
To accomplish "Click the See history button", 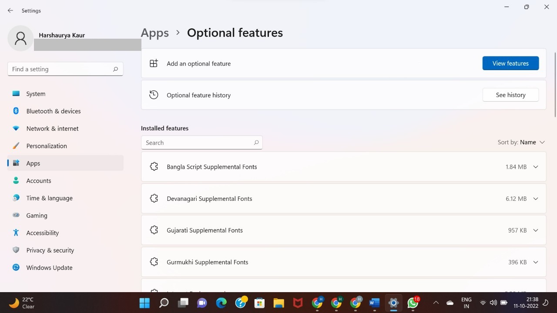I will [x=510, y=95].
